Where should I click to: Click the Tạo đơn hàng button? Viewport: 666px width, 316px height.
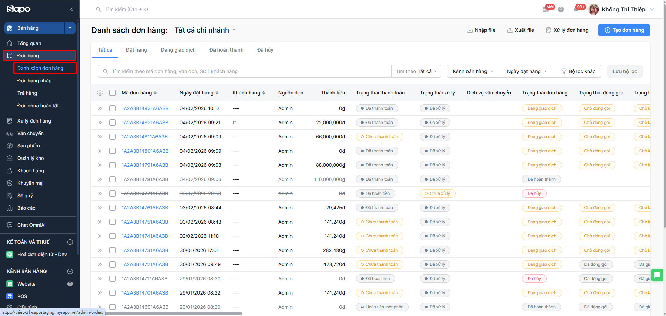[624, 30]
